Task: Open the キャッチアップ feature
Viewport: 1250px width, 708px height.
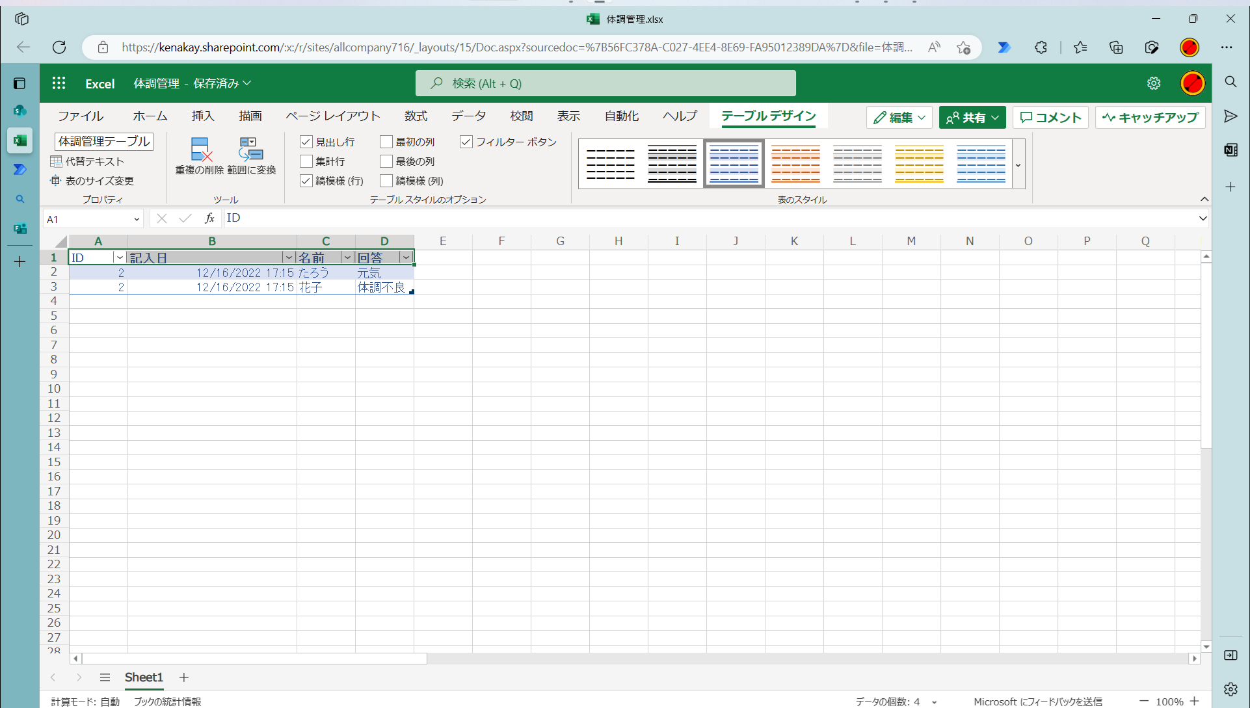Action: pos(1150,117)
